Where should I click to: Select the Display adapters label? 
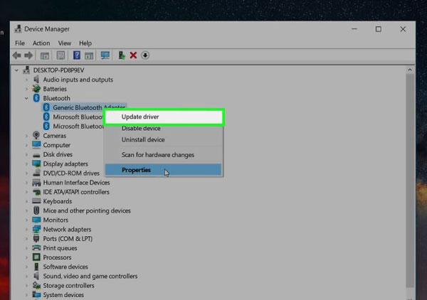tap(65, 164)
